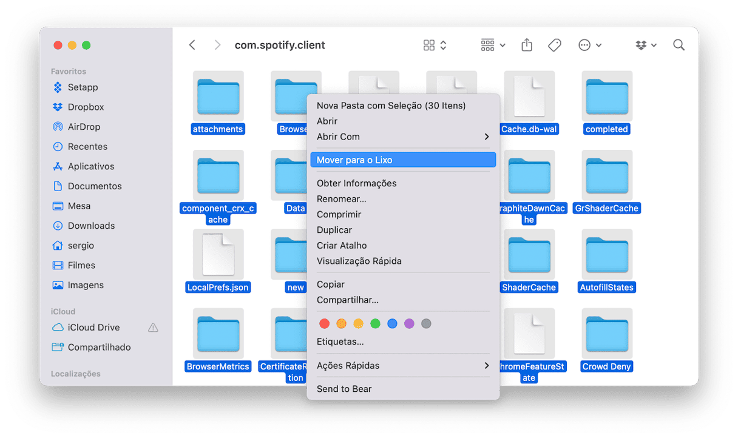Click the Share toolbar icon
The height and width of the screenshot is (438, 738).
coord(527,45)
